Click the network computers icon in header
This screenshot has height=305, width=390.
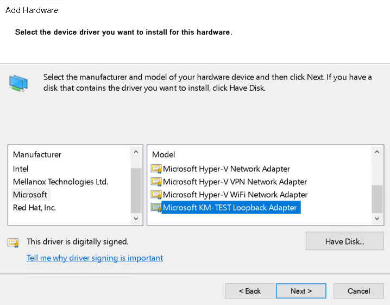18,82
